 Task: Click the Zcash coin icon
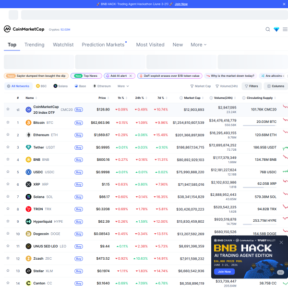coord(28,258)
